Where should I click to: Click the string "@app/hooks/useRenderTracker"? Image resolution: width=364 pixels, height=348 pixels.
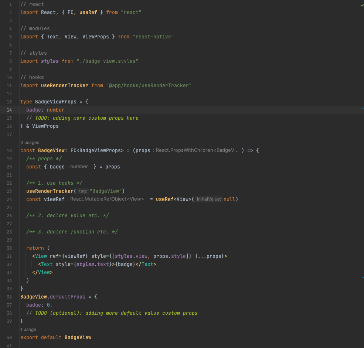[149, 86]
